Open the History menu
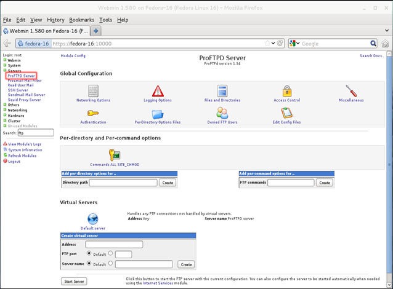The width and height of the screenshot is (393, 289). [x=55, y=20]
